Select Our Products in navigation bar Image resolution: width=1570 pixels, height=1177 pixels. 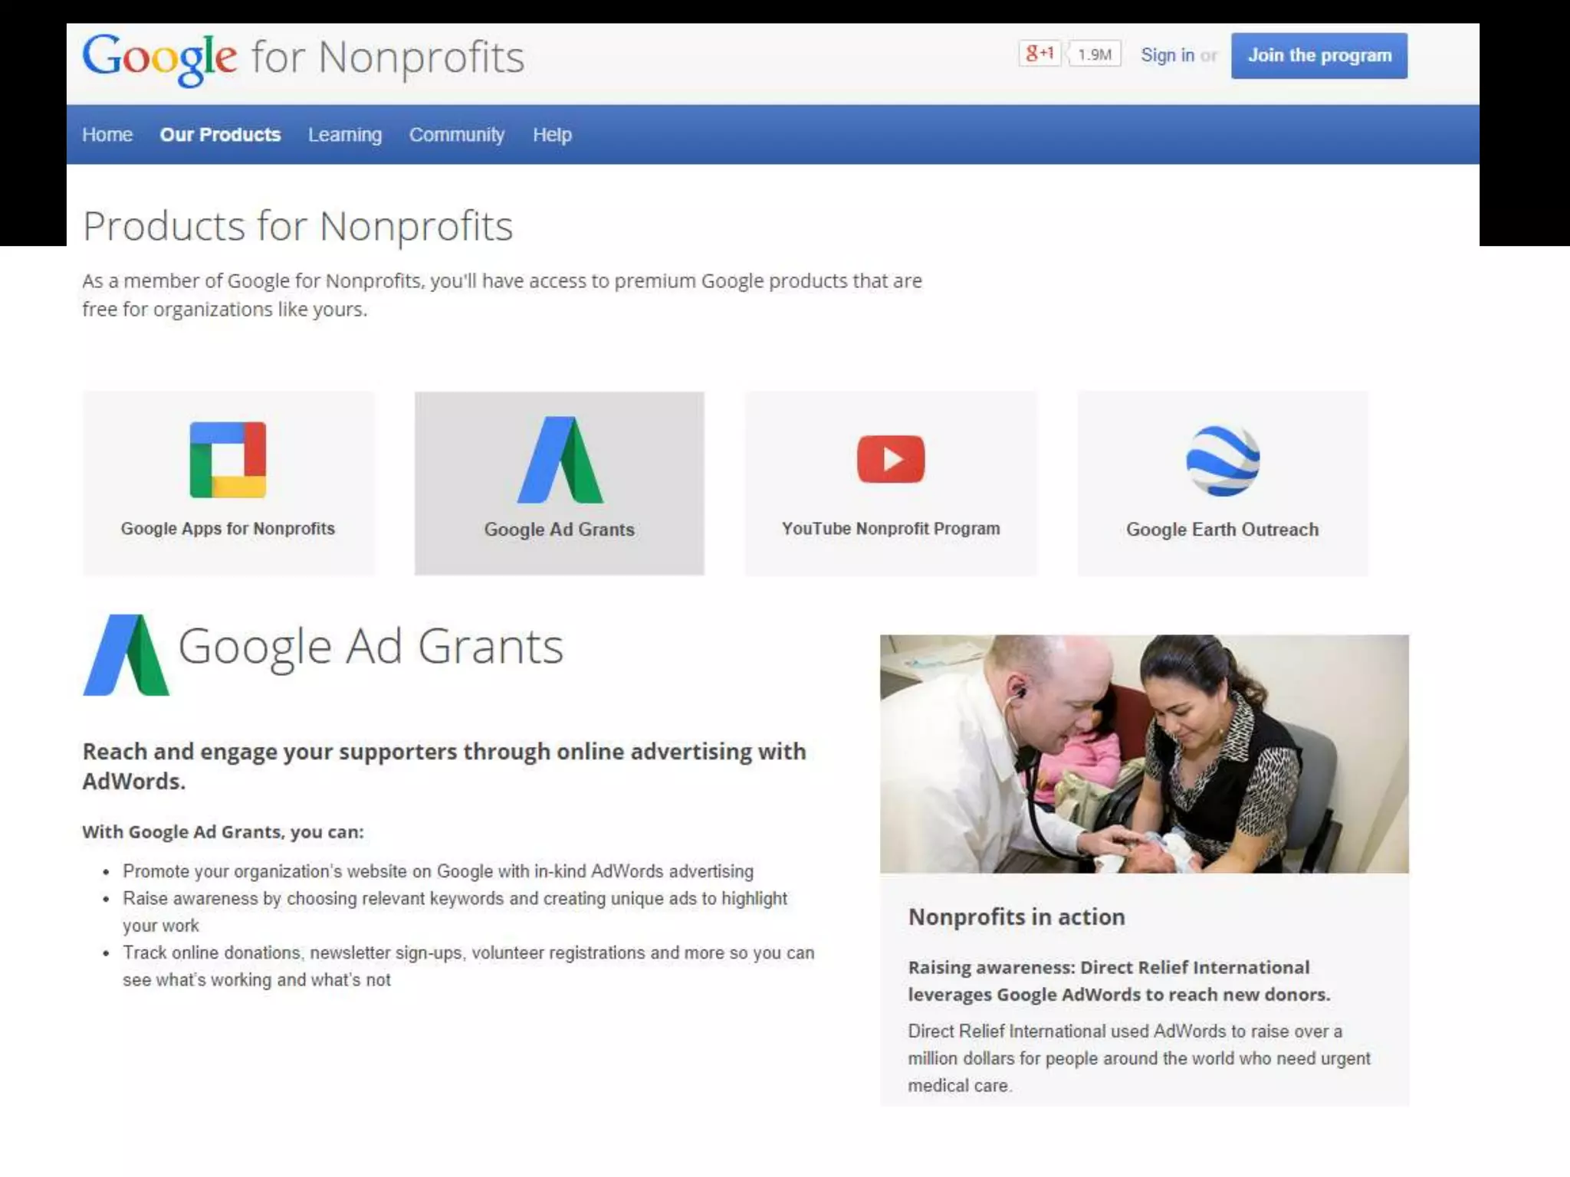tap(220, 135)
